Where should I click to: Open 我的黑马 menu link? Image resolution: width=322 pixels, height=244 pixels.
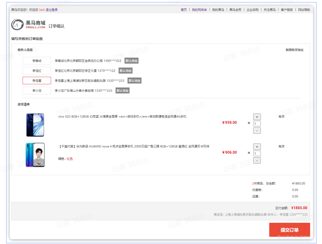click(218, 10)
